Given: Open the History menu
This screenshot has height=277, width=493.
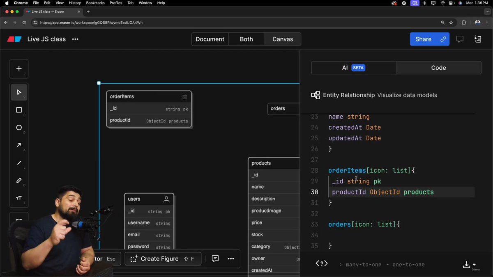Looking at the screenshot, I should 75,3.
